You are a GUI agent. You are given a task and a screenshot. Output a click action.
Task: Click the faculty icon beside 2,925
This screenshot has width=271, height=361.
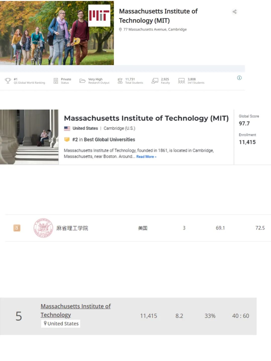coord(155,81)
